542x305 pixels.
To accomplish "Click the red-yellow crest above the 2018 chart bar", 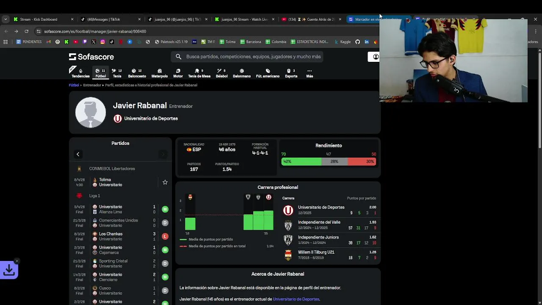I will tap(190, 197).
